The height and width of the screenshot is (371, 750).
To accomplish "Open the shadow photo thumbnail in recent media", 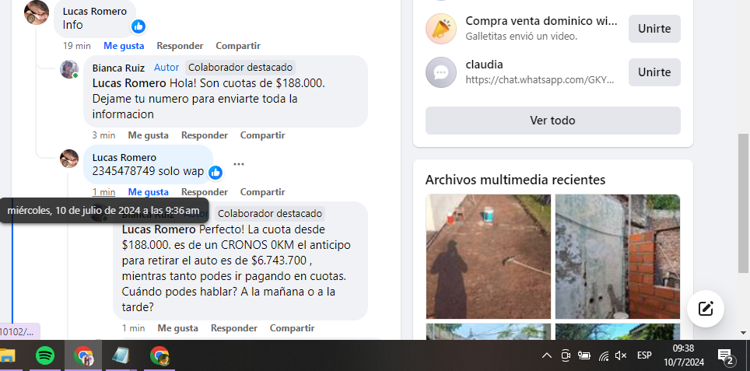I will click(x=489, y=256).
